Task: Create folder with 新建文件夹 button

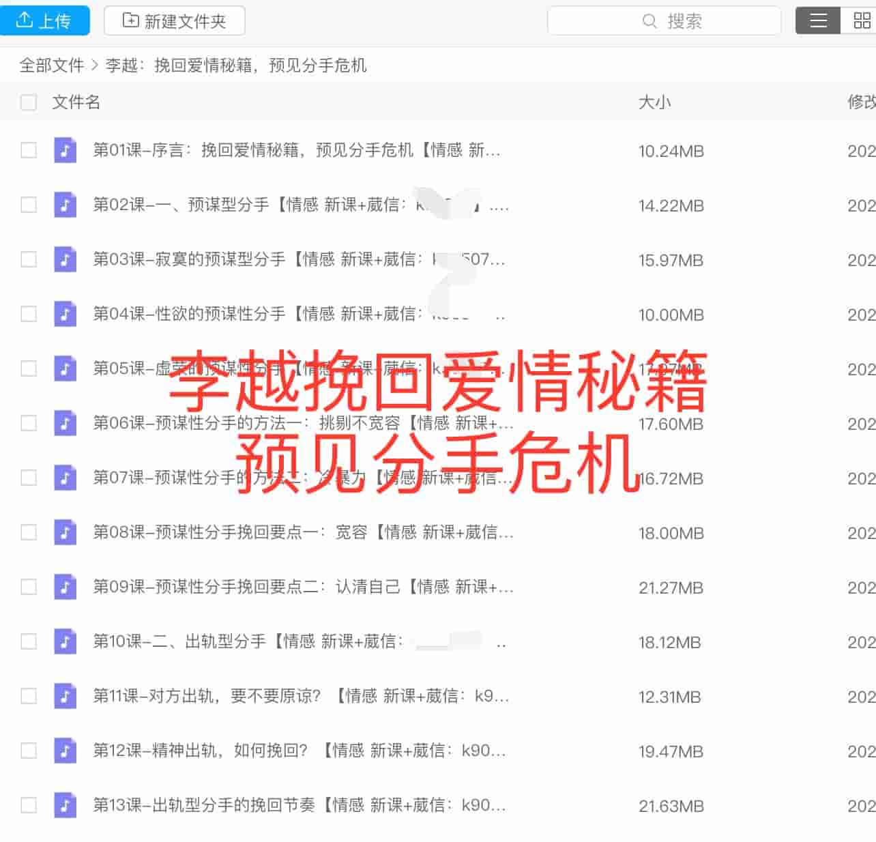Action: [175, 20]
